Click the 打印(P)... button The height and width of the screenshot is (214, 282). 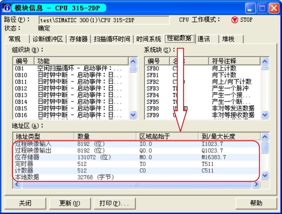(x=115, y=203)
